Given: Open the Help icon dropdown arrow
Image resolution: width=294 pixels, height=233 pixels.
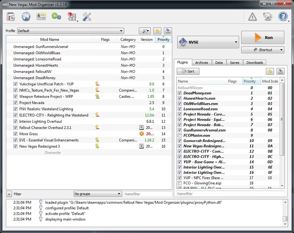Looking at the screenshot, I should click(x=289, y=21).
